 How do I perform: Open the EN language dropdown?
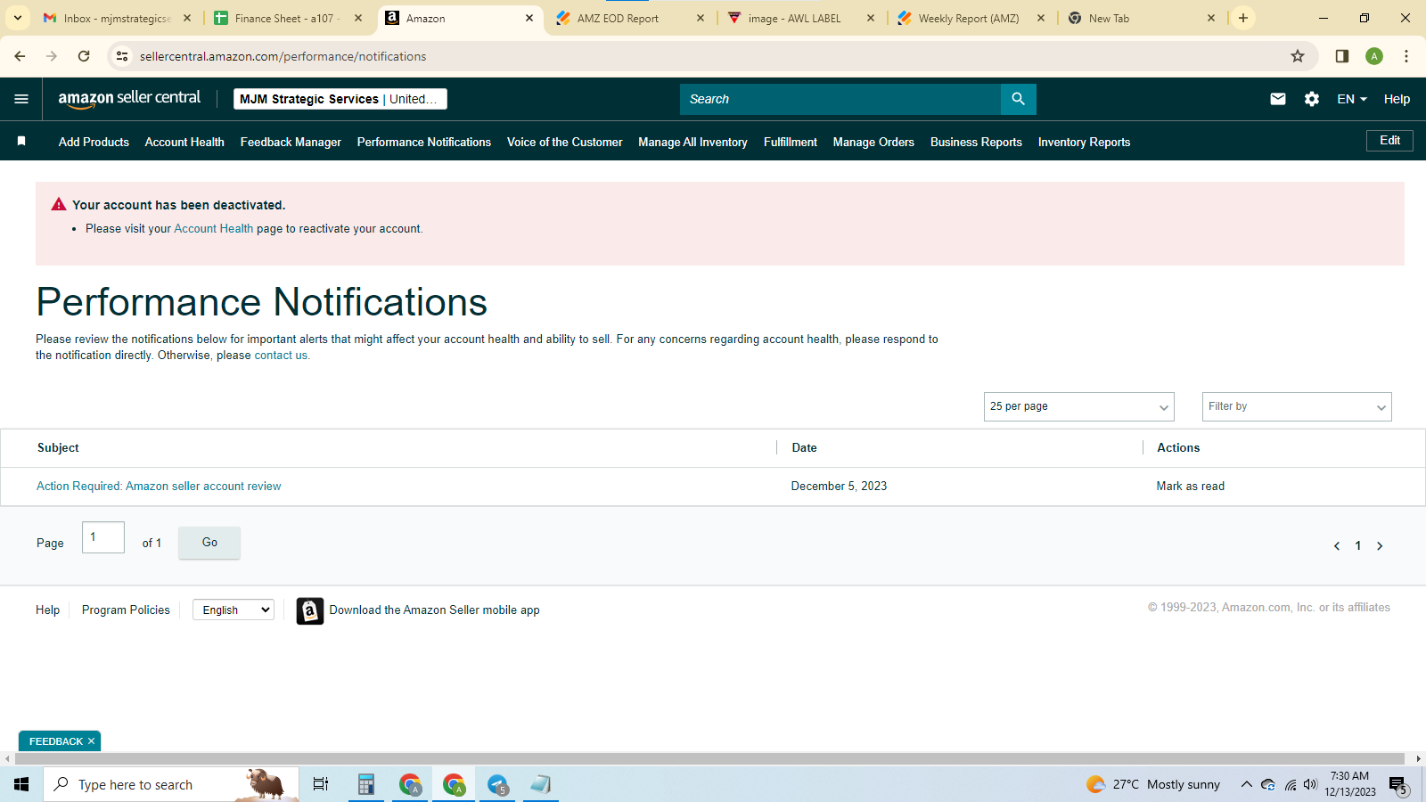point(1351,99)
